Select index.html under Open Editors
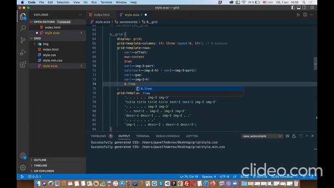The width and height of the screenshot is (334, 188). [x=52, y=27]
